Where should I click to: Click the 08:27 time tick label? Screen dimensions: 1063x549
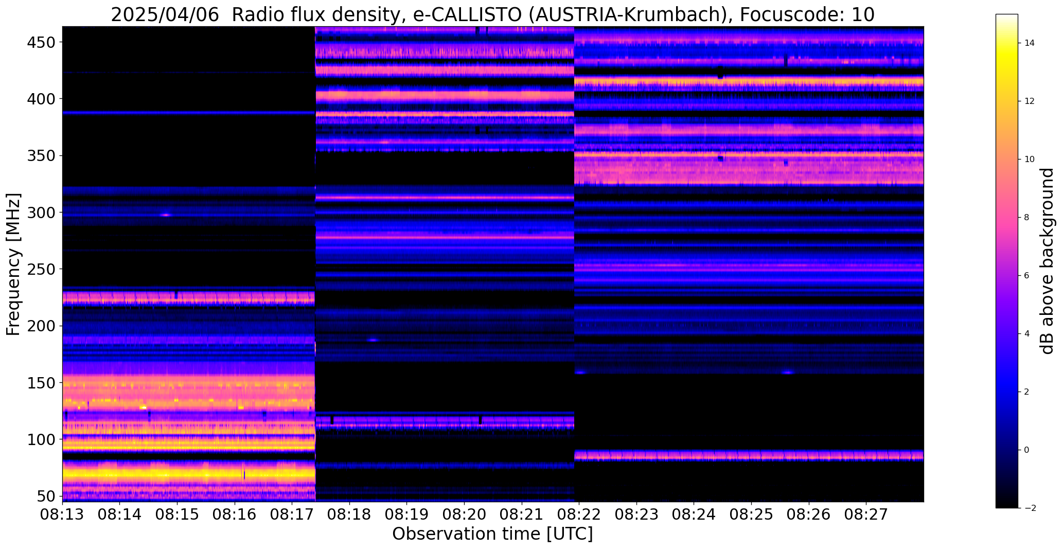click(x=866, y=515)
